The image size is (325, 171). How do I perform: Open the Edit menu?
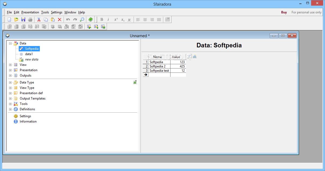click(17, 12)
